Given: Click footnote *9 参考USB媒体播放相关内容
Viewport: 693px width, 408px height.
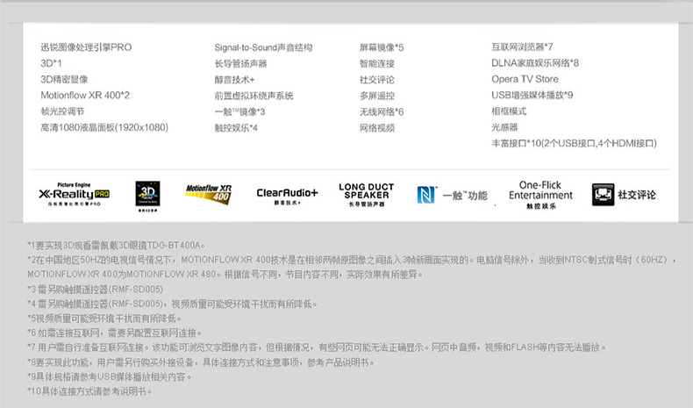Looking at the screenshot, I should [x=110, y=377].
